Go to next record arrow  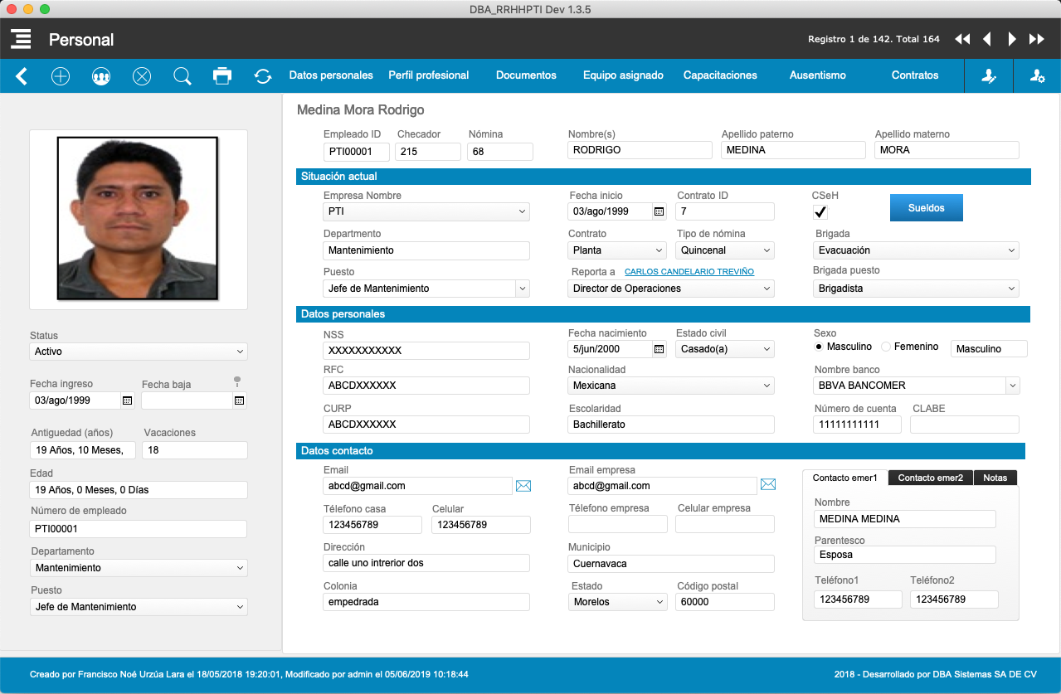1012,39
